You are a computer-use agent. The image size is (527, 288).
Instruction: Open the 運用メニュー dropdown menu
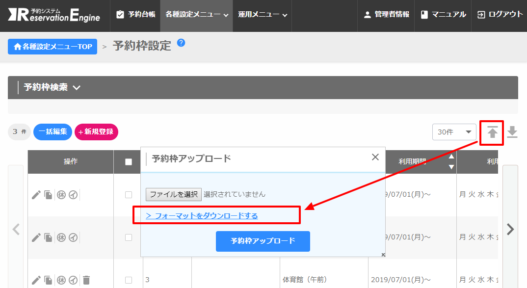pyautogui.click(x=262, y=15)
